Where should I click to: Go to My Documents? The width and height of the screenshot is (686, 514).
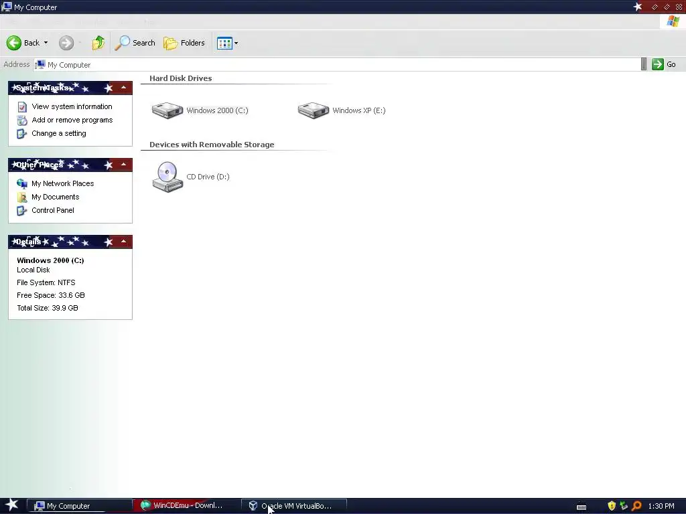[55, 197]
